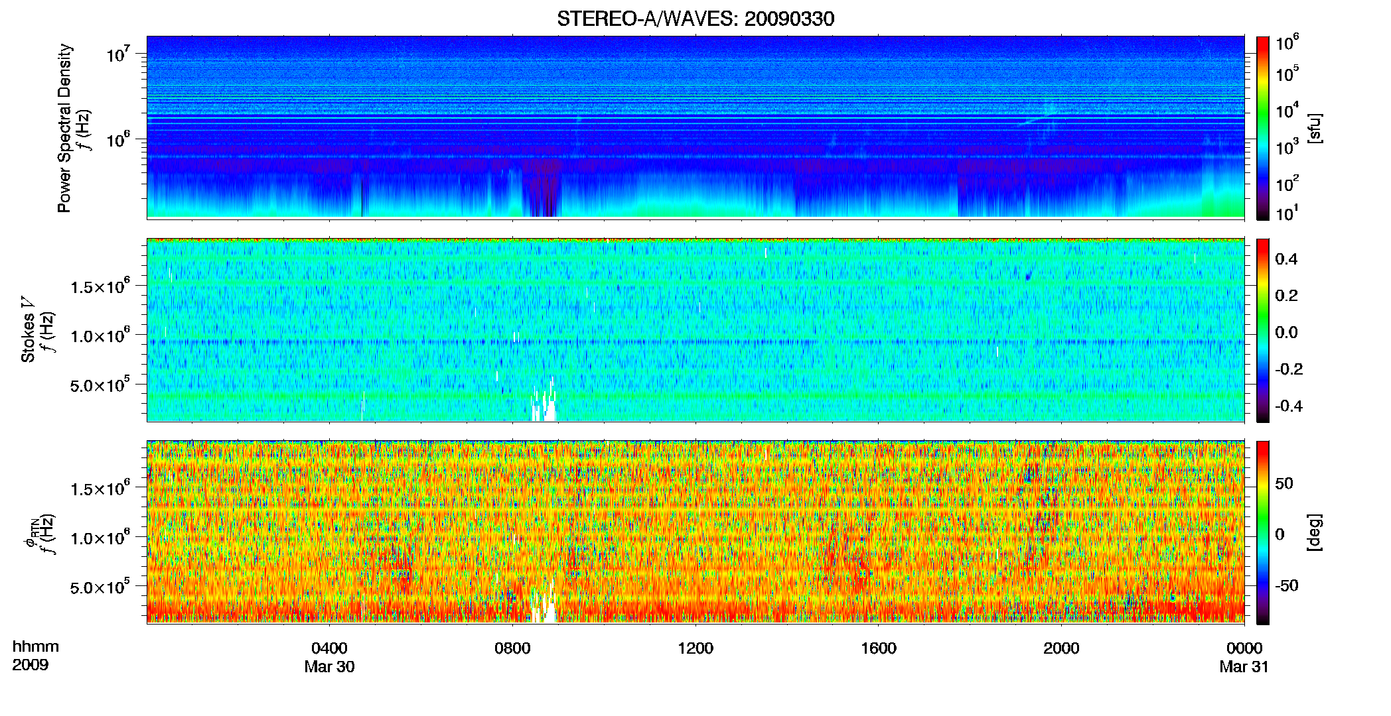Click 0.4 label on Stokes color bar
1391x716 pixels.
pos(1286,259)
